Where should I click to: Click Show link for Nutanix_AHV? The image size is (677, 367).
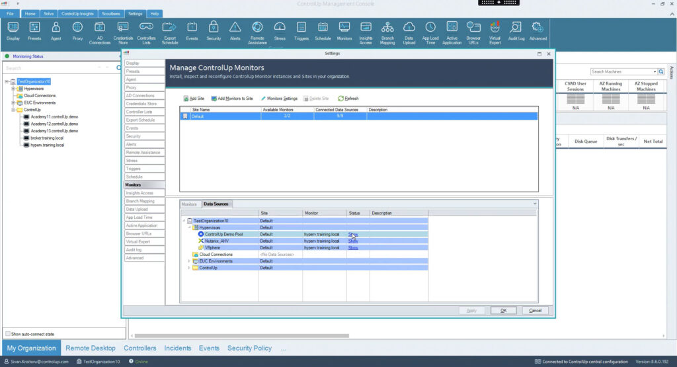(353, 241)
